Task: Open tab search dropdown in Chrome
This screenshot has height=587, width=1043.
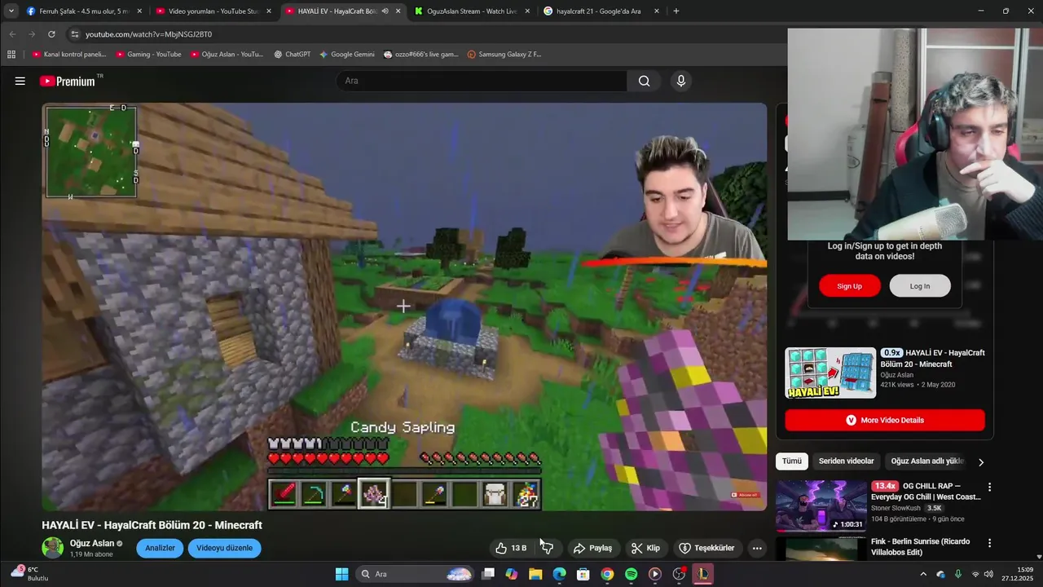Action: 11,11
